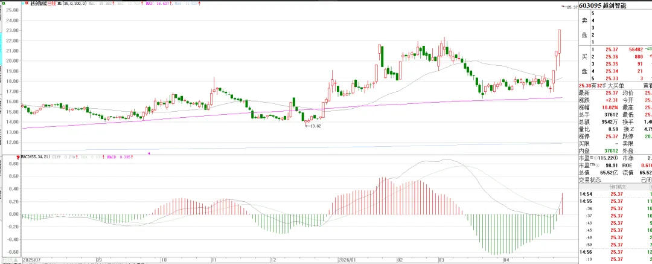Click buy level 2 price 25.36
652x264 pixels.
[x=612, y=57]
